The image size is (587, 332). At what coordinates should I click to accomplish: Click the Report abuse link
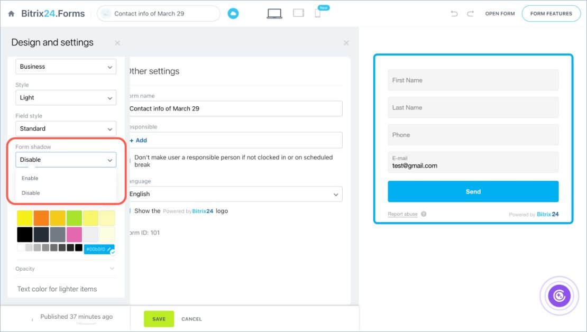tap(402, 214)
